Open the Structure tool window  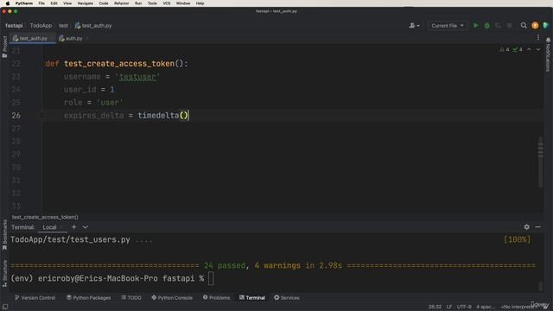4,273
